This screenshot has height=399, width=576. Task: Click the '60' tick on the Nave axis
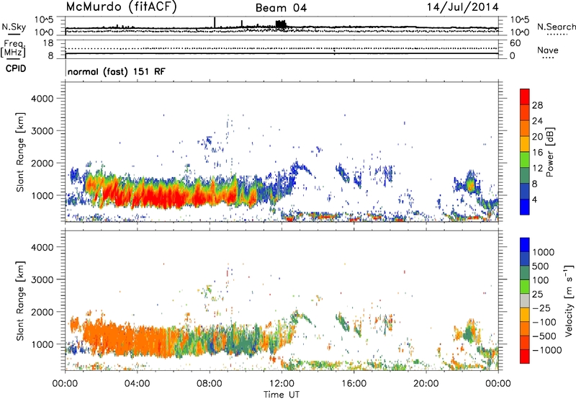click(515, 43)
